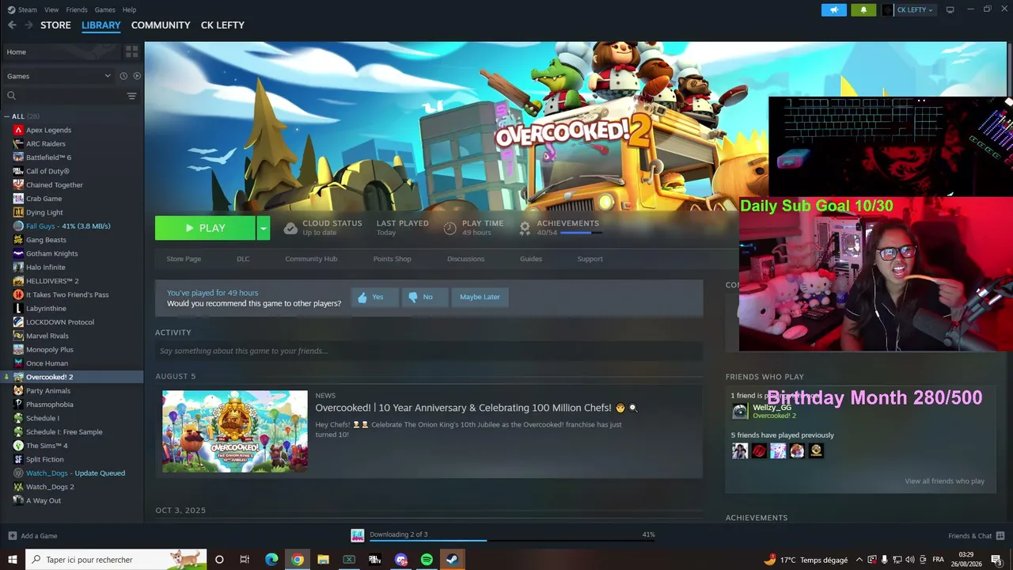Show ready-to-play games filter icon
The image size is (1013, 570).
point(137,76)
